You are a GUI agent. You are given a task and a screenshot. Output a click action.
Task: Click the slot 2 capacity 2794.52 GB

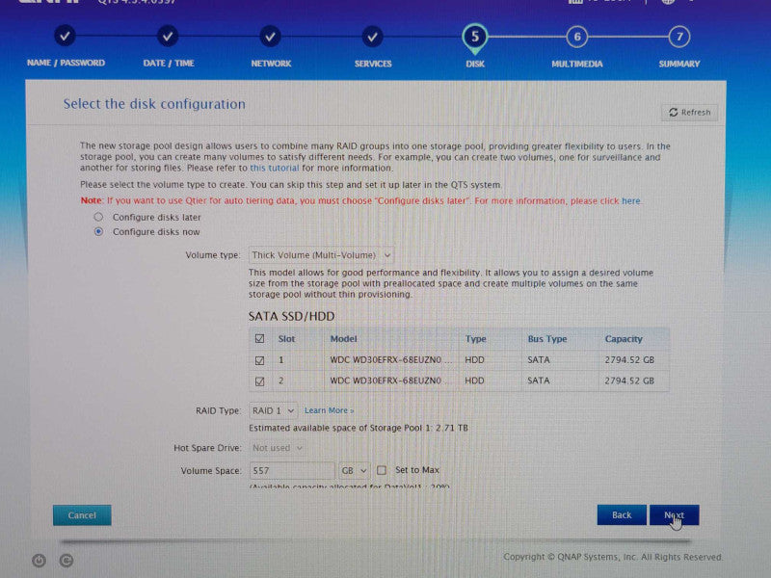point(629,381)
